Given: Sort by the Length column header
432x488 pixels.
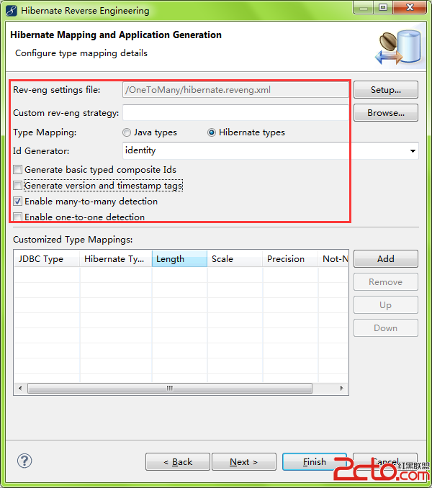Looking at the screenshot, I should coord(179,258).
